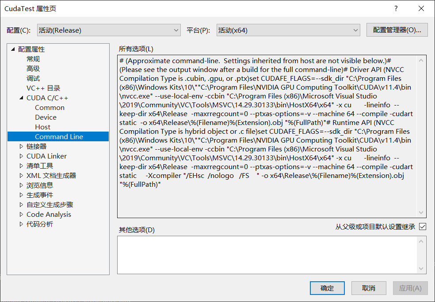435x302 pixels.
Task: Open the Device settings page
Action: pyautogui.click(x=46, y=117)
